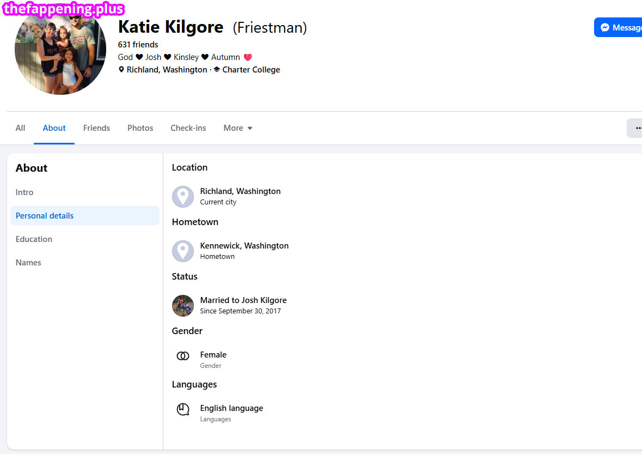
Task: Open the three-dots options button
Action: tap(635, 128)
